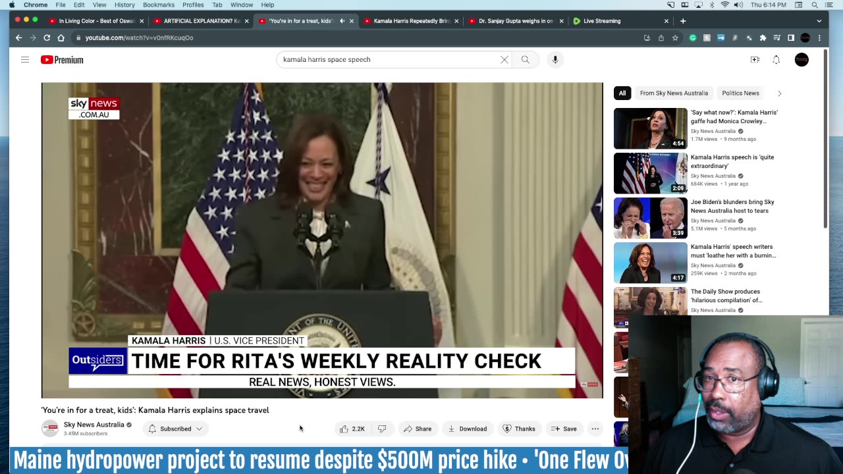
Task: Open the Grammarly extension
Action: click(x=693, y=38)
